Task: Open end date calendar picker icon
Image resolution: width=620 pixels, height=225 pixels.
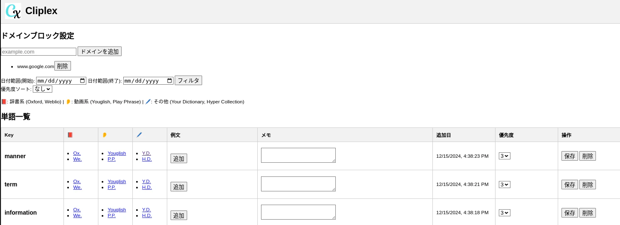Action: 169,81
